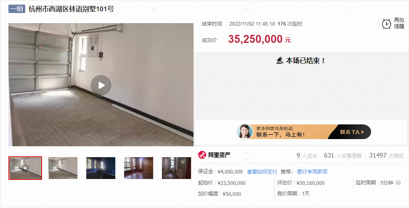Click the 联系TA contact button
The image size is (409, 208).
point(352,132)
